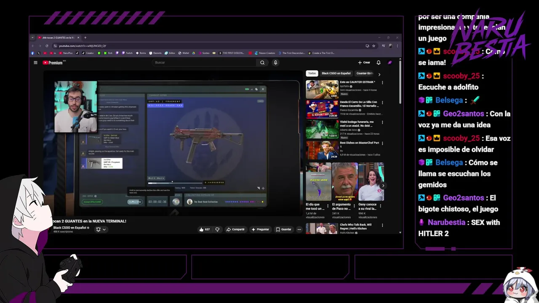Viewport: 539px width, 303px height.
Task: Reload the page in the browser
Action: (x=47, y=46)
